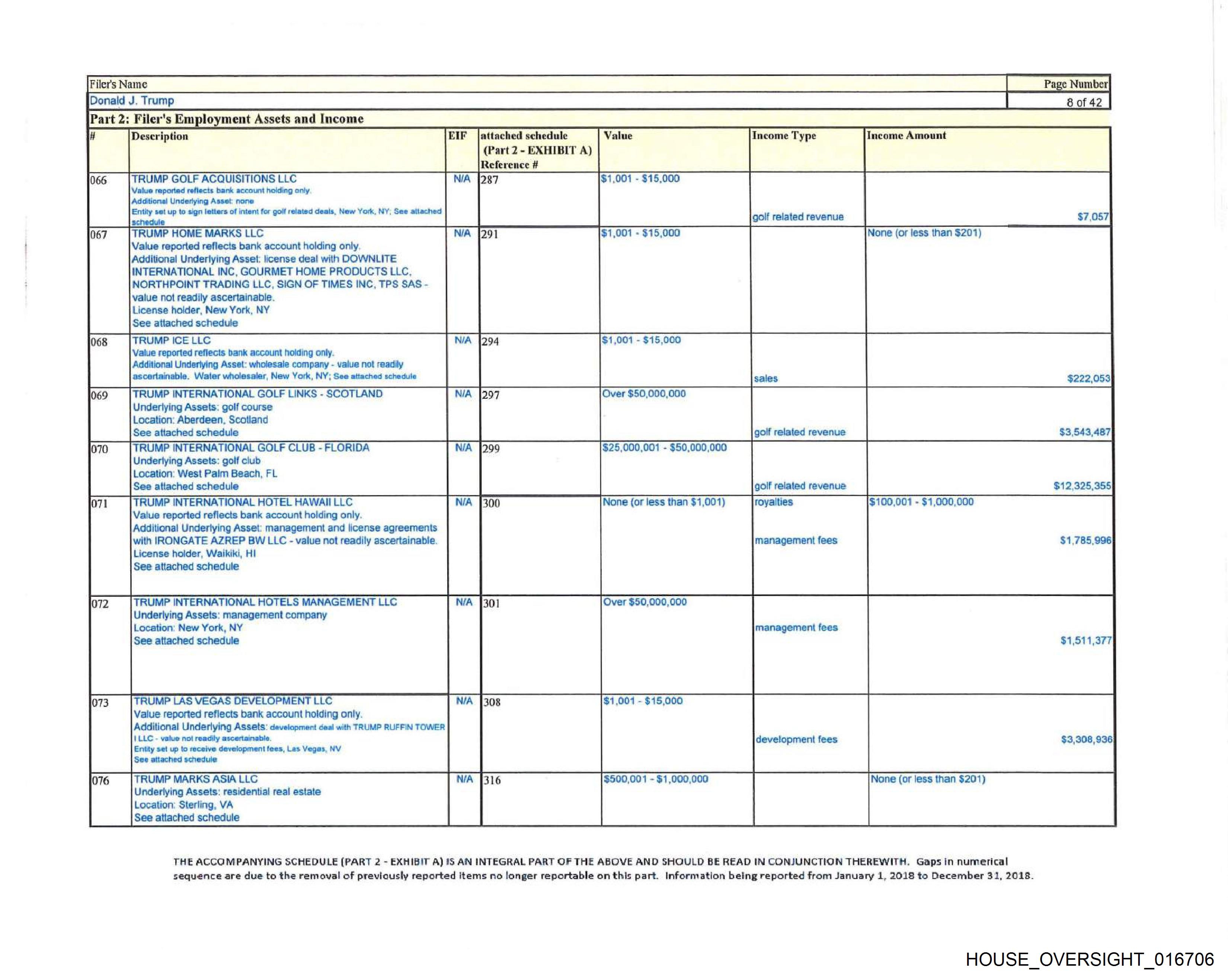Select the Value column header
Viewport: 1228px width, 975px height.
click(618, 136)
